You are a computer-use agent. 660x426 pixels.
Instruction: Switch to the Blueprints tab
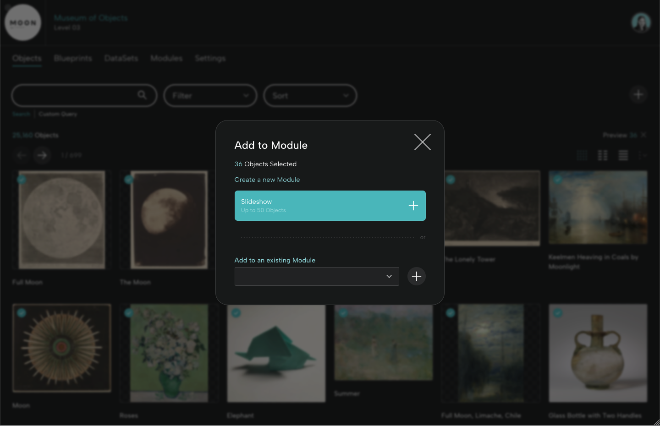pos(72,58)
